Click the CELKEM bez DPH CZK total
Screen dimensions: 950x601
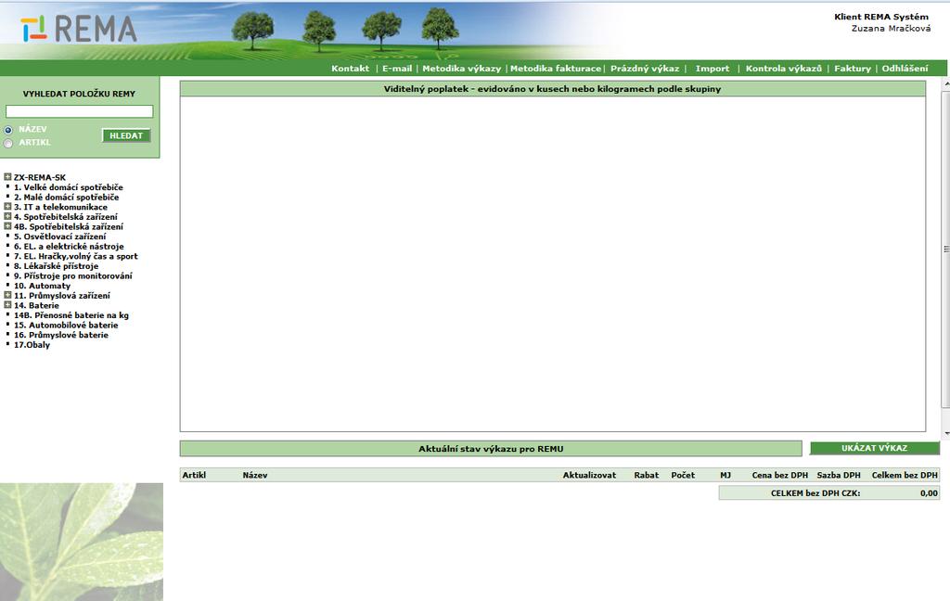coord(828,493)
